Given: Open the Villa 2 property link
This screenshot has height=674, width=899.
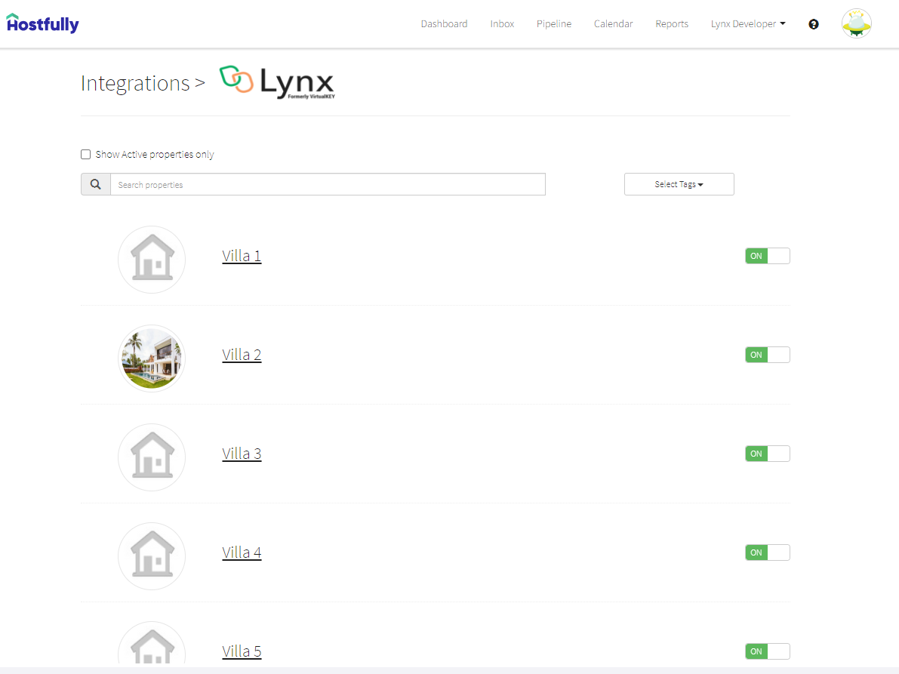Looking at the screenshot, I should pos(242,355).
